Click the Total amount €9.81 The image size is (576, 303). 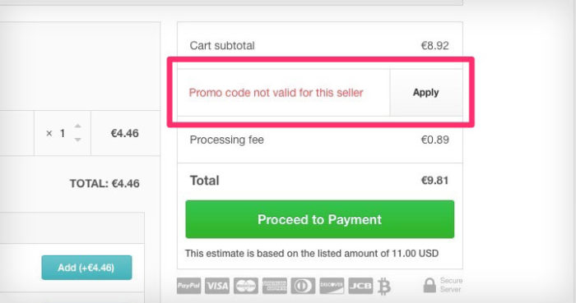coord(434,181)
